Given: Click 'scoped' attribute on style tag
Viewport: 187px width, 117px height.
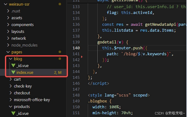Looking at the screenshot, I should [x=140, y=95].
